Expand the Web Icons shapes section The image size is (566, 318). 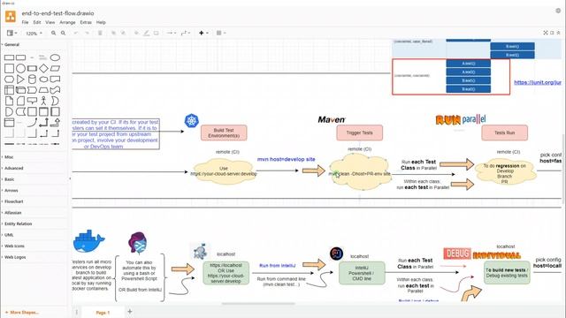point(14,246)
